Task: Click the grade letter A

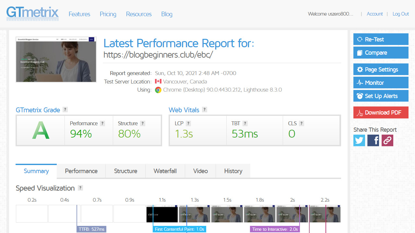Action: coord(41,131)
